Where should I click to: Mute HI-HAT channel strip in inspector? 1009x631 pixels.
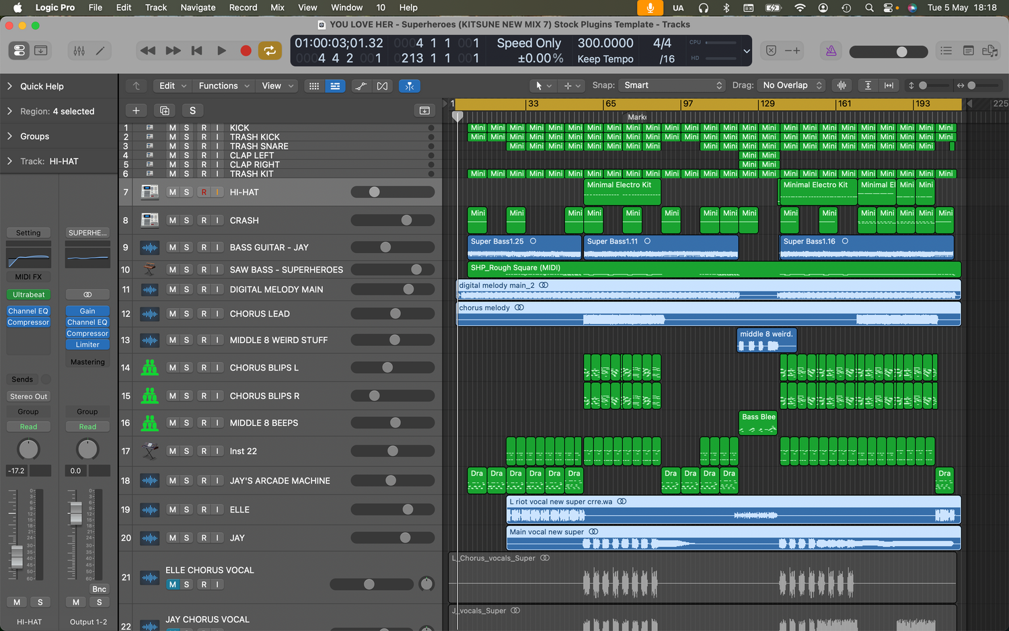click(x=17, y=602)
